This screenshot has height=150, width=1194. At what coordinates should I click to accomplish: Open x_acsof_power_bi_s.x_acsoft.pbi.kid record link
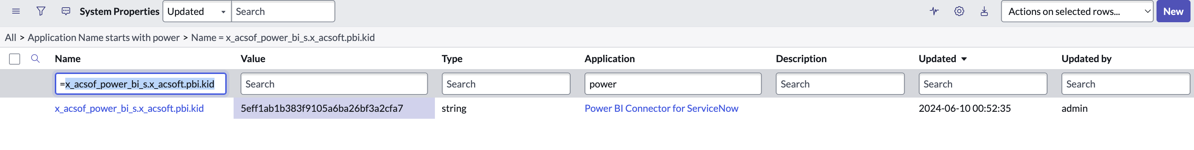[129, 108]
